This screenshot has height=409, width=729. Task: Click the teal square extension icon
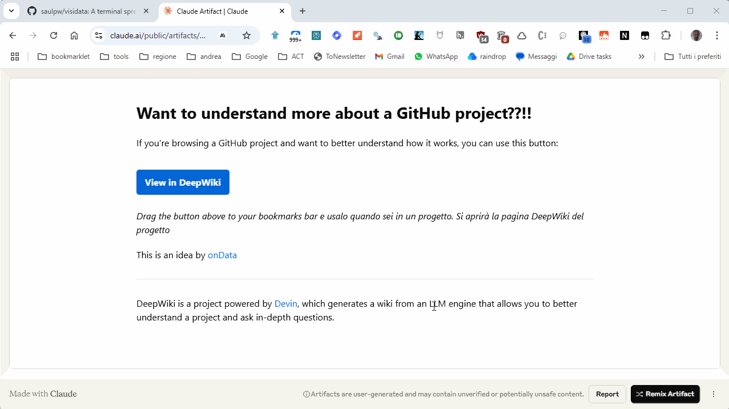tap(316, 35)
